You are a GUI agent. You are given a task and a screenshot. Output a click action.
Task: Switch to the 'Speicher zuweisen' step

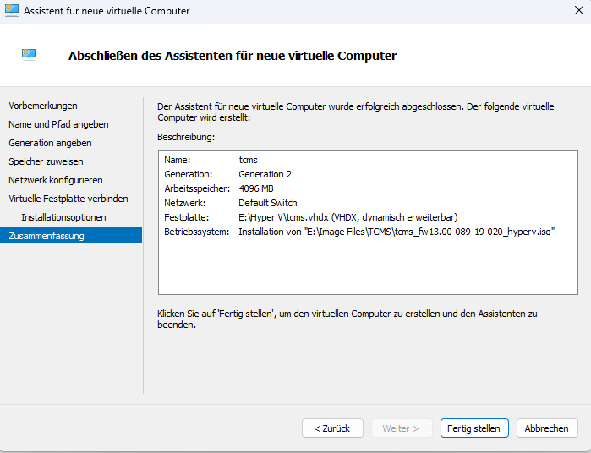[46, 161]
